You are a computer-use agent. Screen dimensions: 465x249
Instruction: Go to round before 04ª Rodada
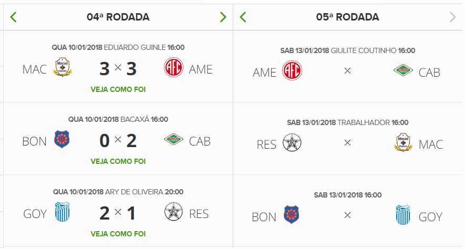click(14, 17)
